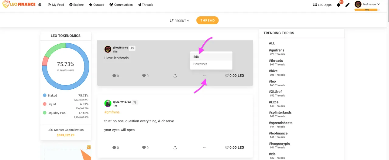Viewport: 389px width, 160px height.
Task: View 0.00 LEO payout on l337m45732 thread
Action: point(234,148)
